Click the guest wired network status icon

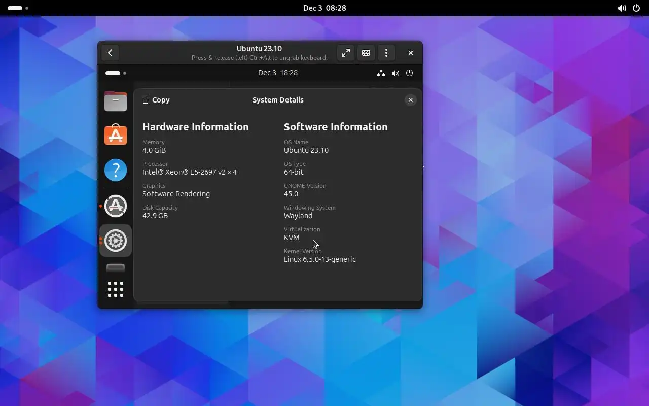tap(381, 73)
